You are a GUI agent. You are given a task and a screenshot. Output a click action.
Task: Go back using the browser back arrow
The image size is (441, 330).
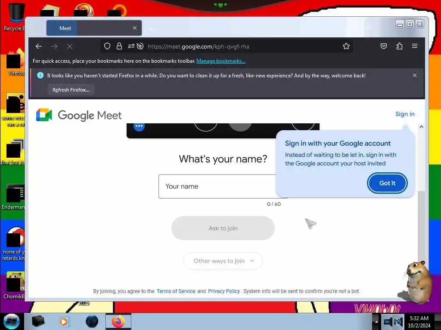click(39, 46)
